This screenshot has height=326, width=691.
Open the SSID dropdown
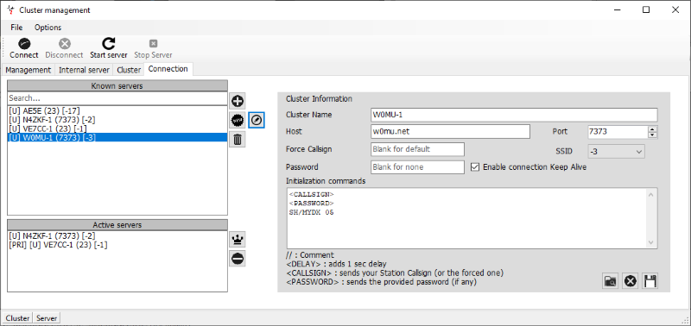pos(616,151)
